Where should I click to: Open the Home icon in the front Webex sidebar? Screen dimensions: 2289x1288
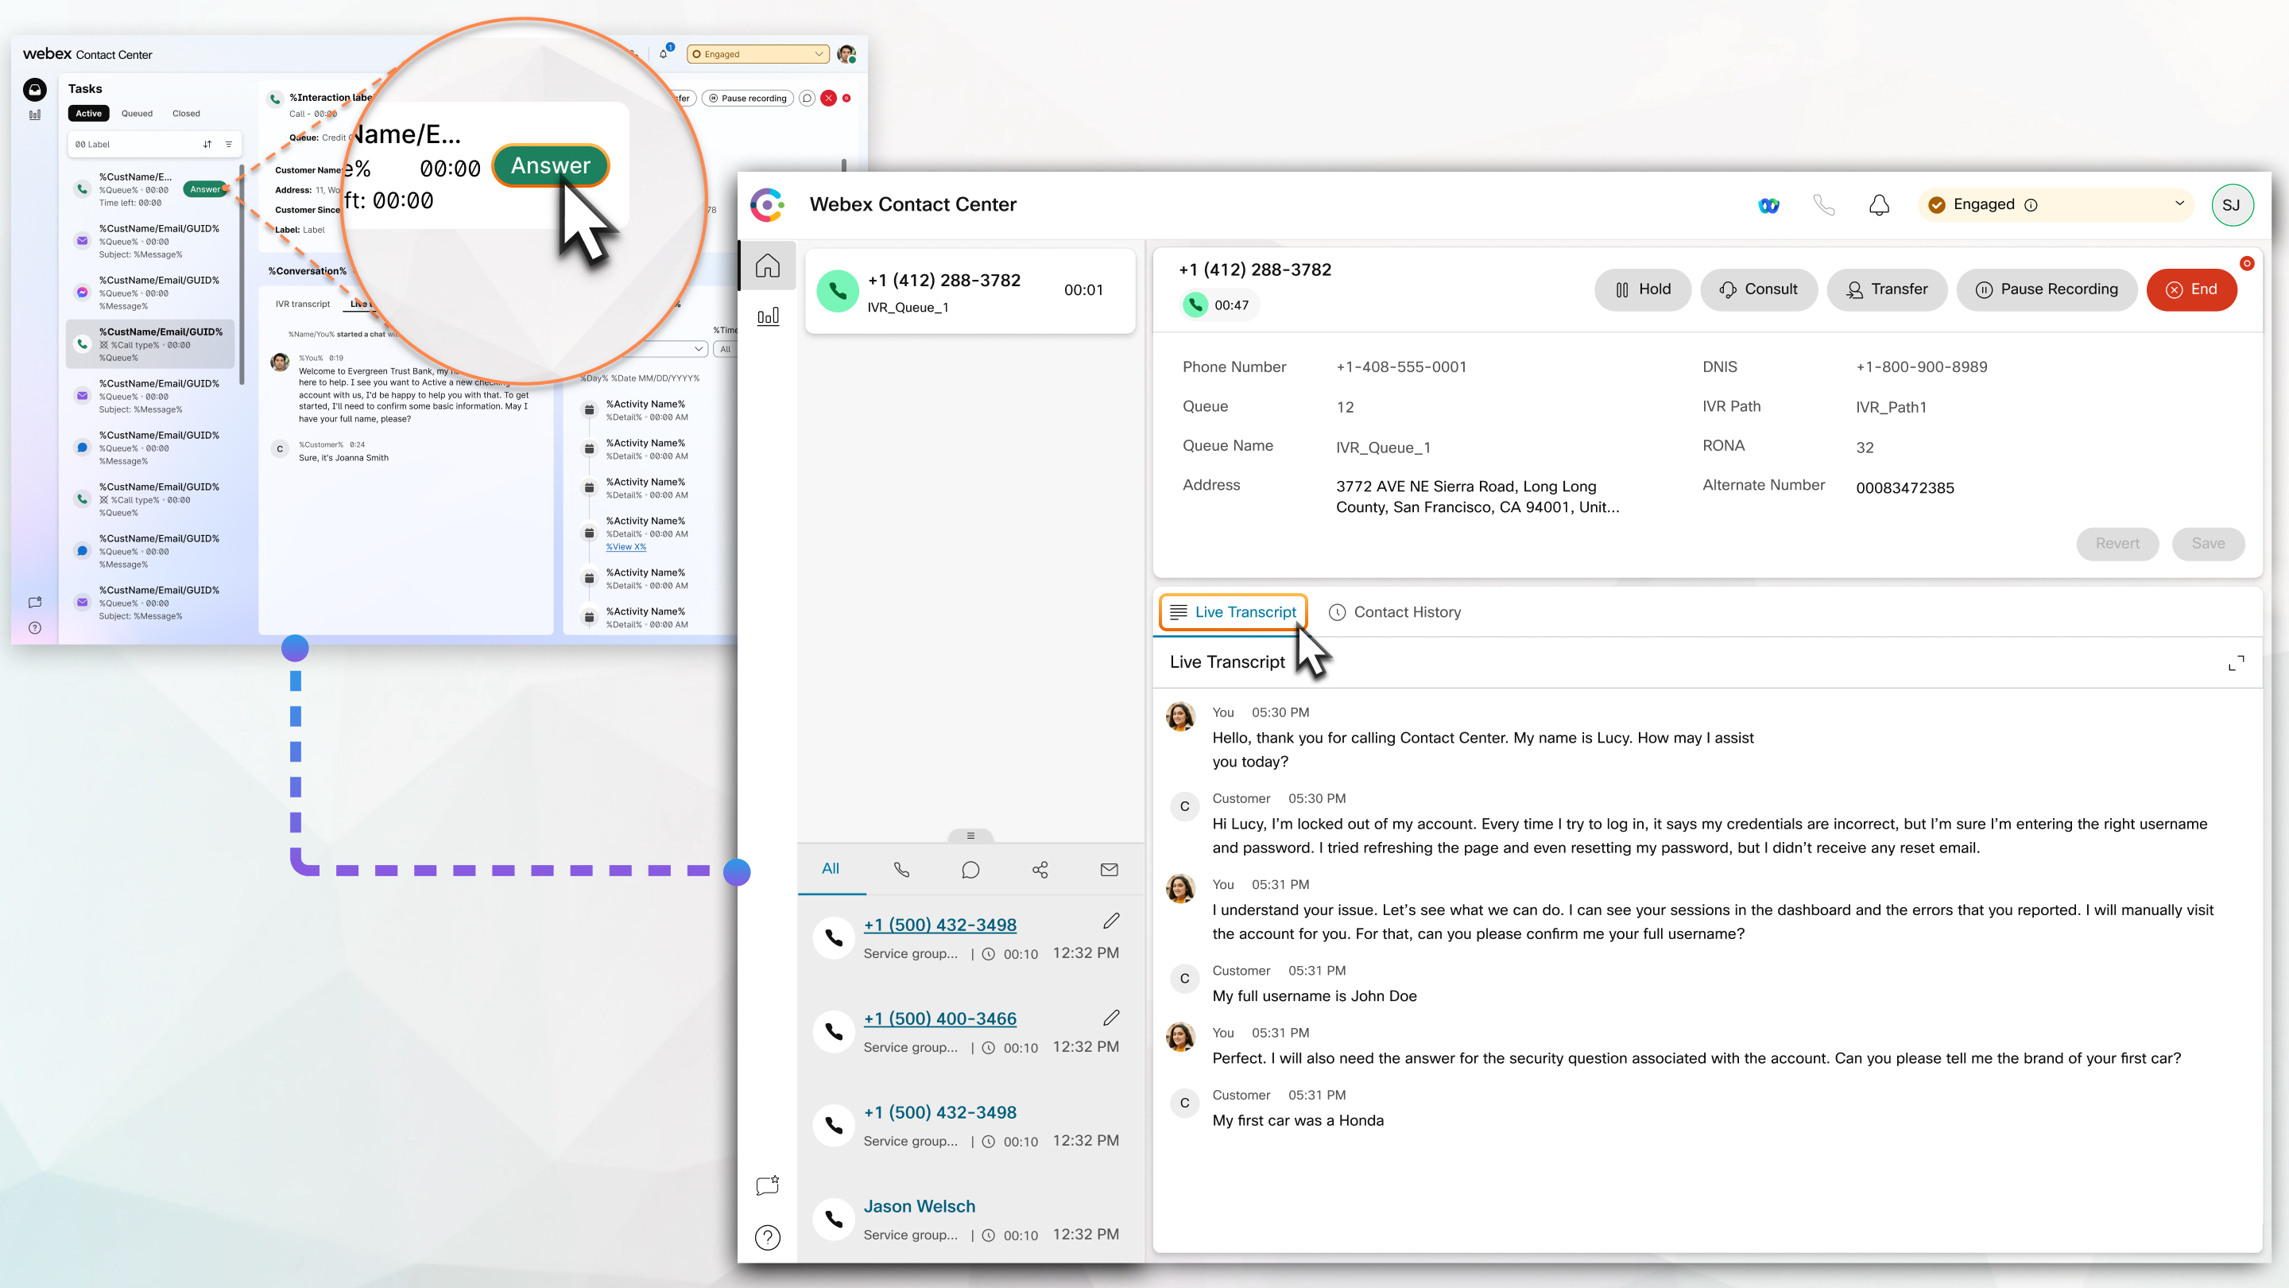pos(768,266)
